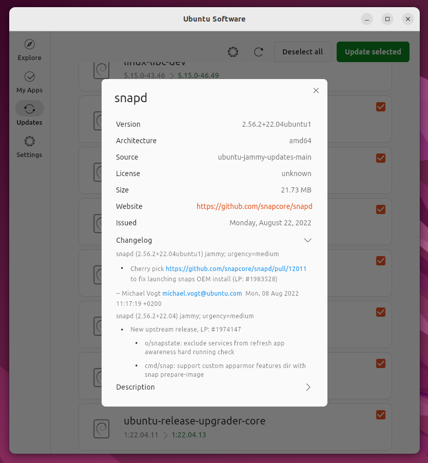Click version 5.15.0-46.49 of linux-libc-dev

click(198, 75)
